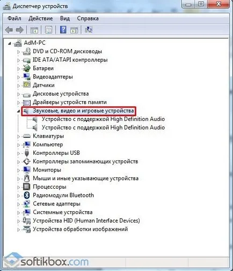Viewport: 233px width, 271px height.
Task: Select the AdM-PC root label
Action: (x=34, y=43)
